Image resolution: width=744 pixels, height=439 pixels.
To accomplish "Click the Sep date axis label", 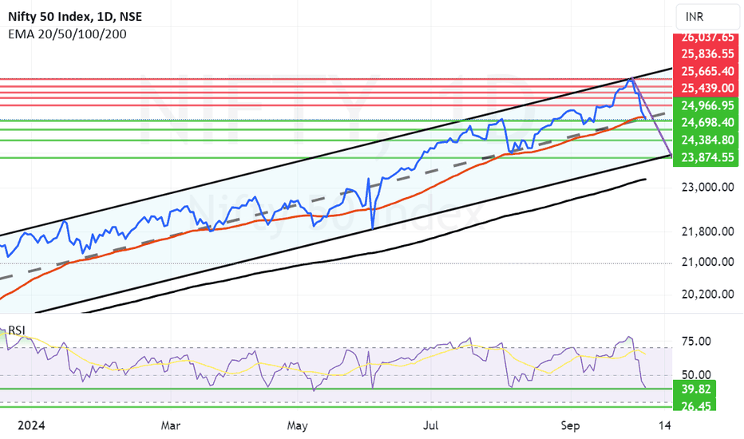I will 570,425.
